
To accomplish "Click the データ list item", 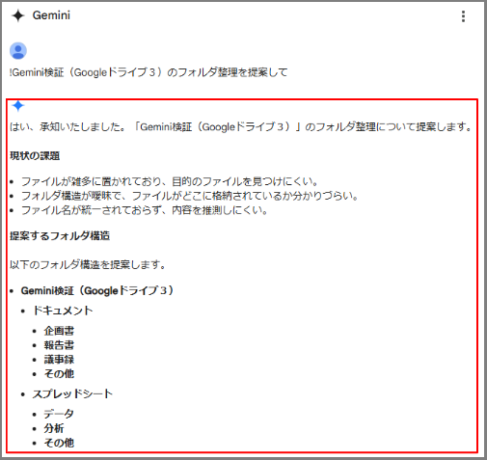I will pos(59,414).
